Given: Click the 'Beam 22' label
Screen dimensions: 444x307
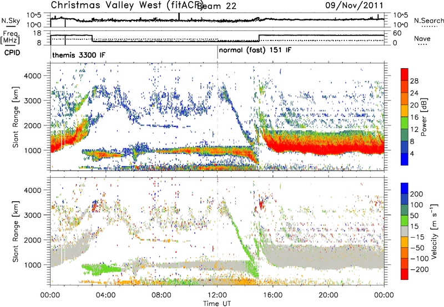Looking at the screenshot, I should click(x=216, y=6).
